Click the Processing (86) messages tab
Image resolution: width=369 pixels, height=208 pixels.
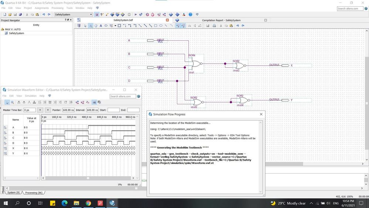(34, 192)
